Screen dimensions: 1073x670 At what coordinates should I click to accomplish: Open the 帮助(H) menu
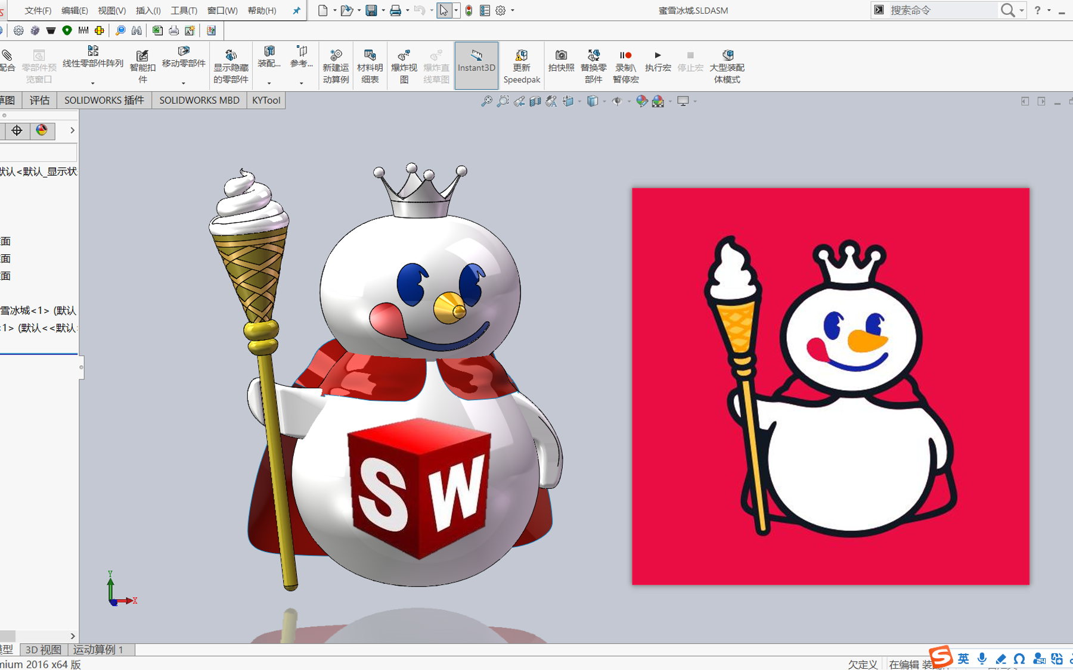[262, 11]
